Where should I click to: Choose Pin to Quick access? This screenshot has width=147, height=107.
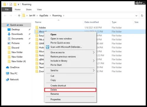(60, 43)
